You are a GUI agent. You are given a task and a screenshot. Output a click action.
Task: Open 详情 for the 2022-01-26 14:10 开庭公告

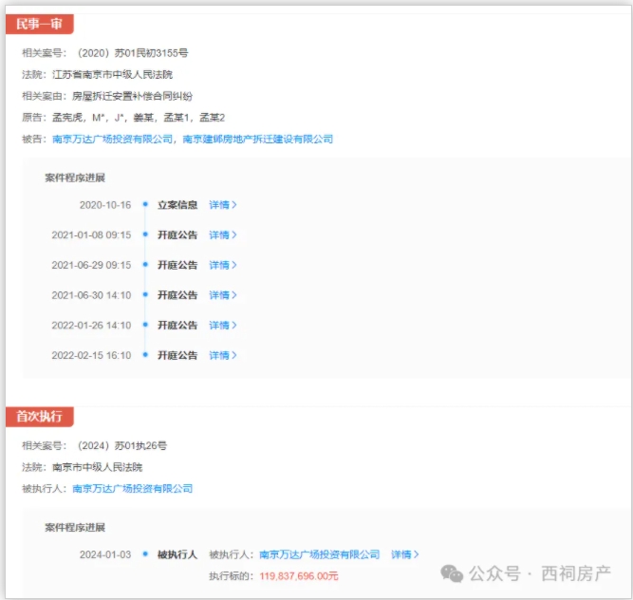coord(222,325)
